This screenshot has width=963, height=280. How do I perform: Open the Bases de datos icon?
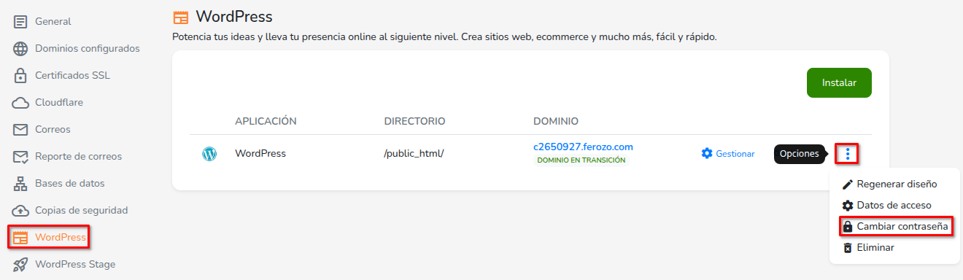[20, 184]
